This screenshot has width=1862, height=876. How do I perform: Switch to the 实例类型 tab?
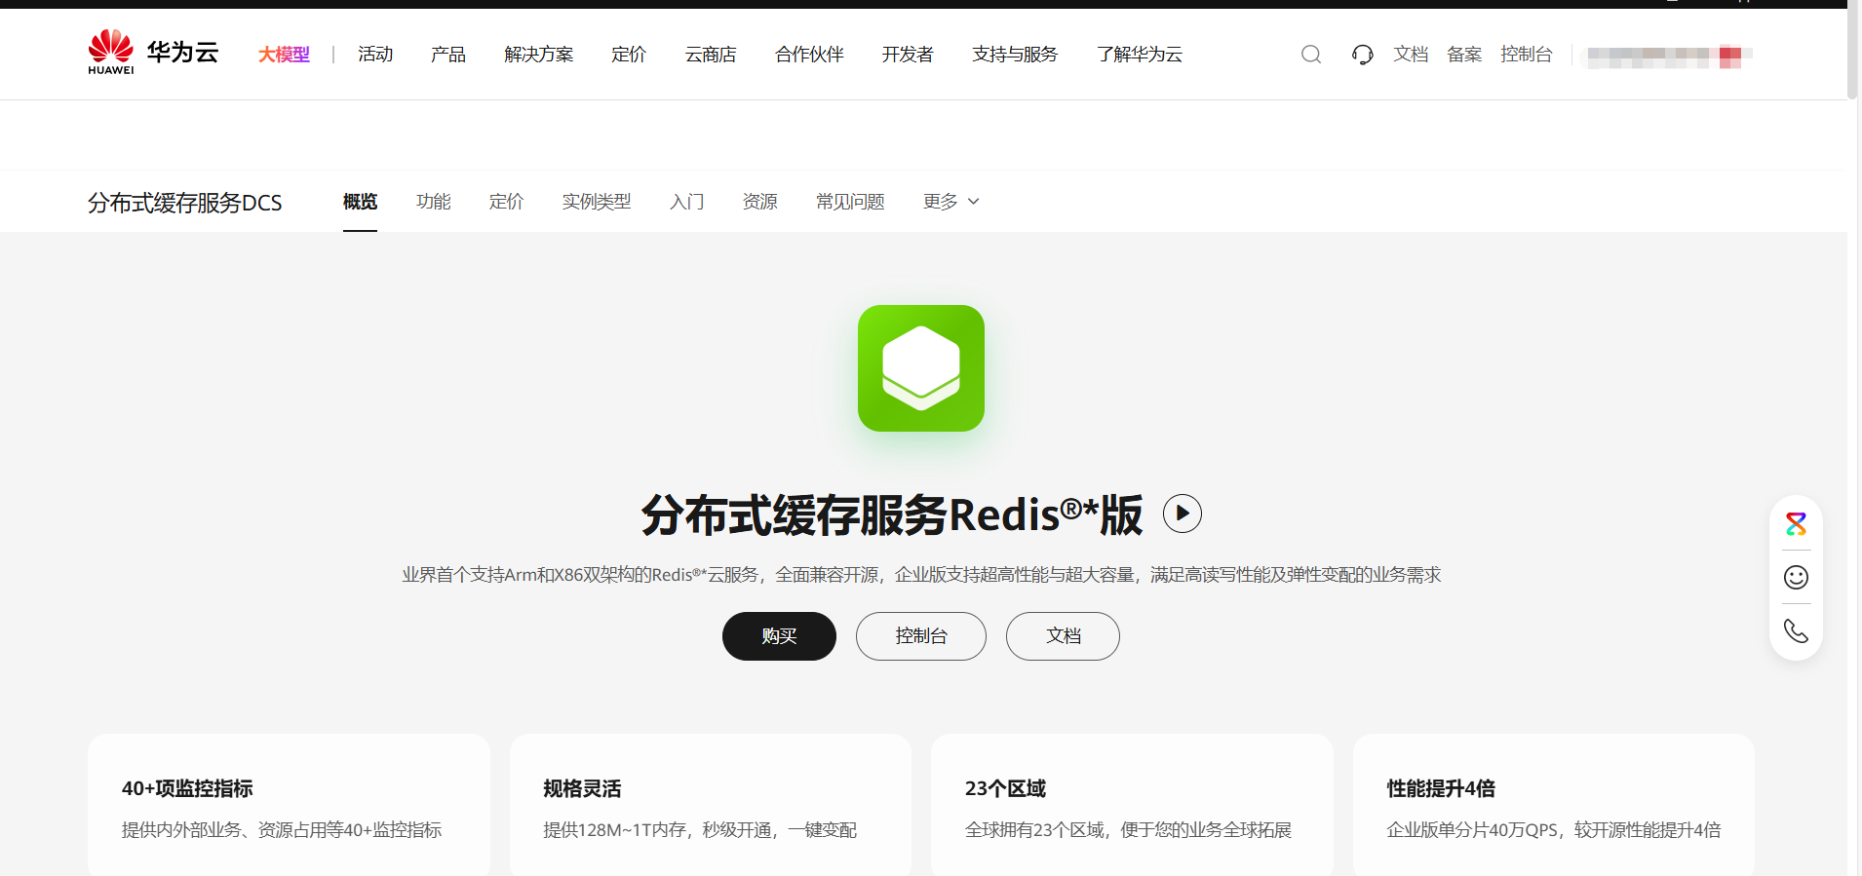point(597,202)
